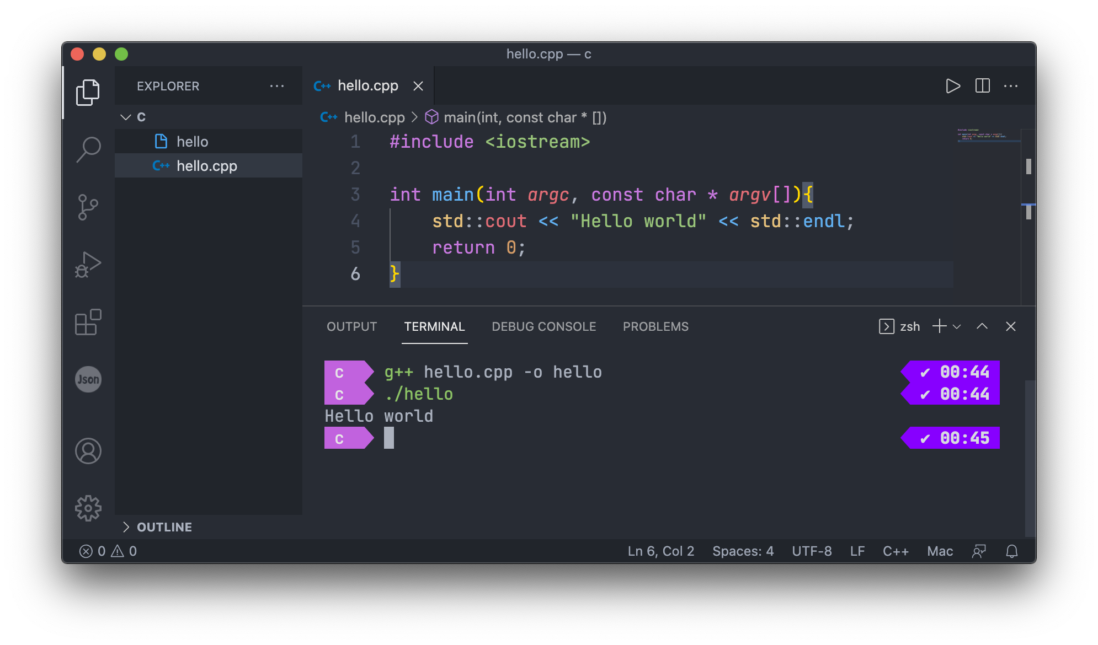The image size is (1098, 645).
Task: Open the Search view
Action: [88, 149]
